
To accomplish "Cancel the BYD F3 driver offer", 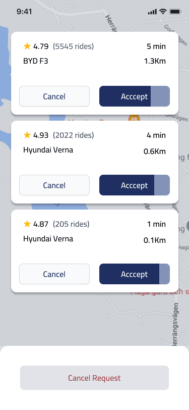I will [54, 96].
